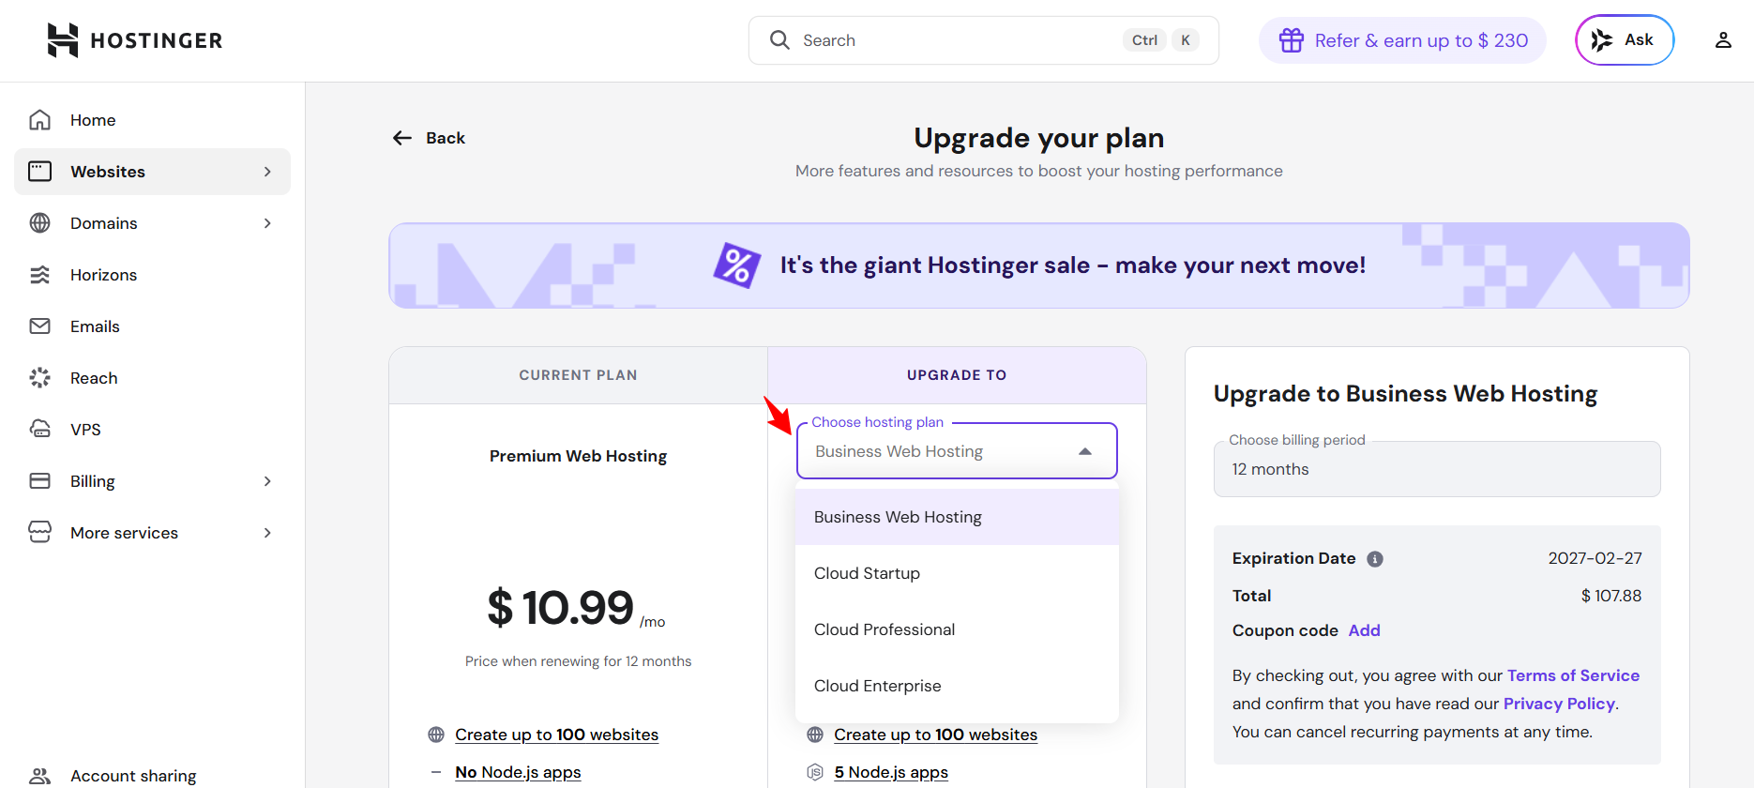Expand the Domains sidebar chevron
This screenshot has width=1754, height=788.
coord(267,223)
